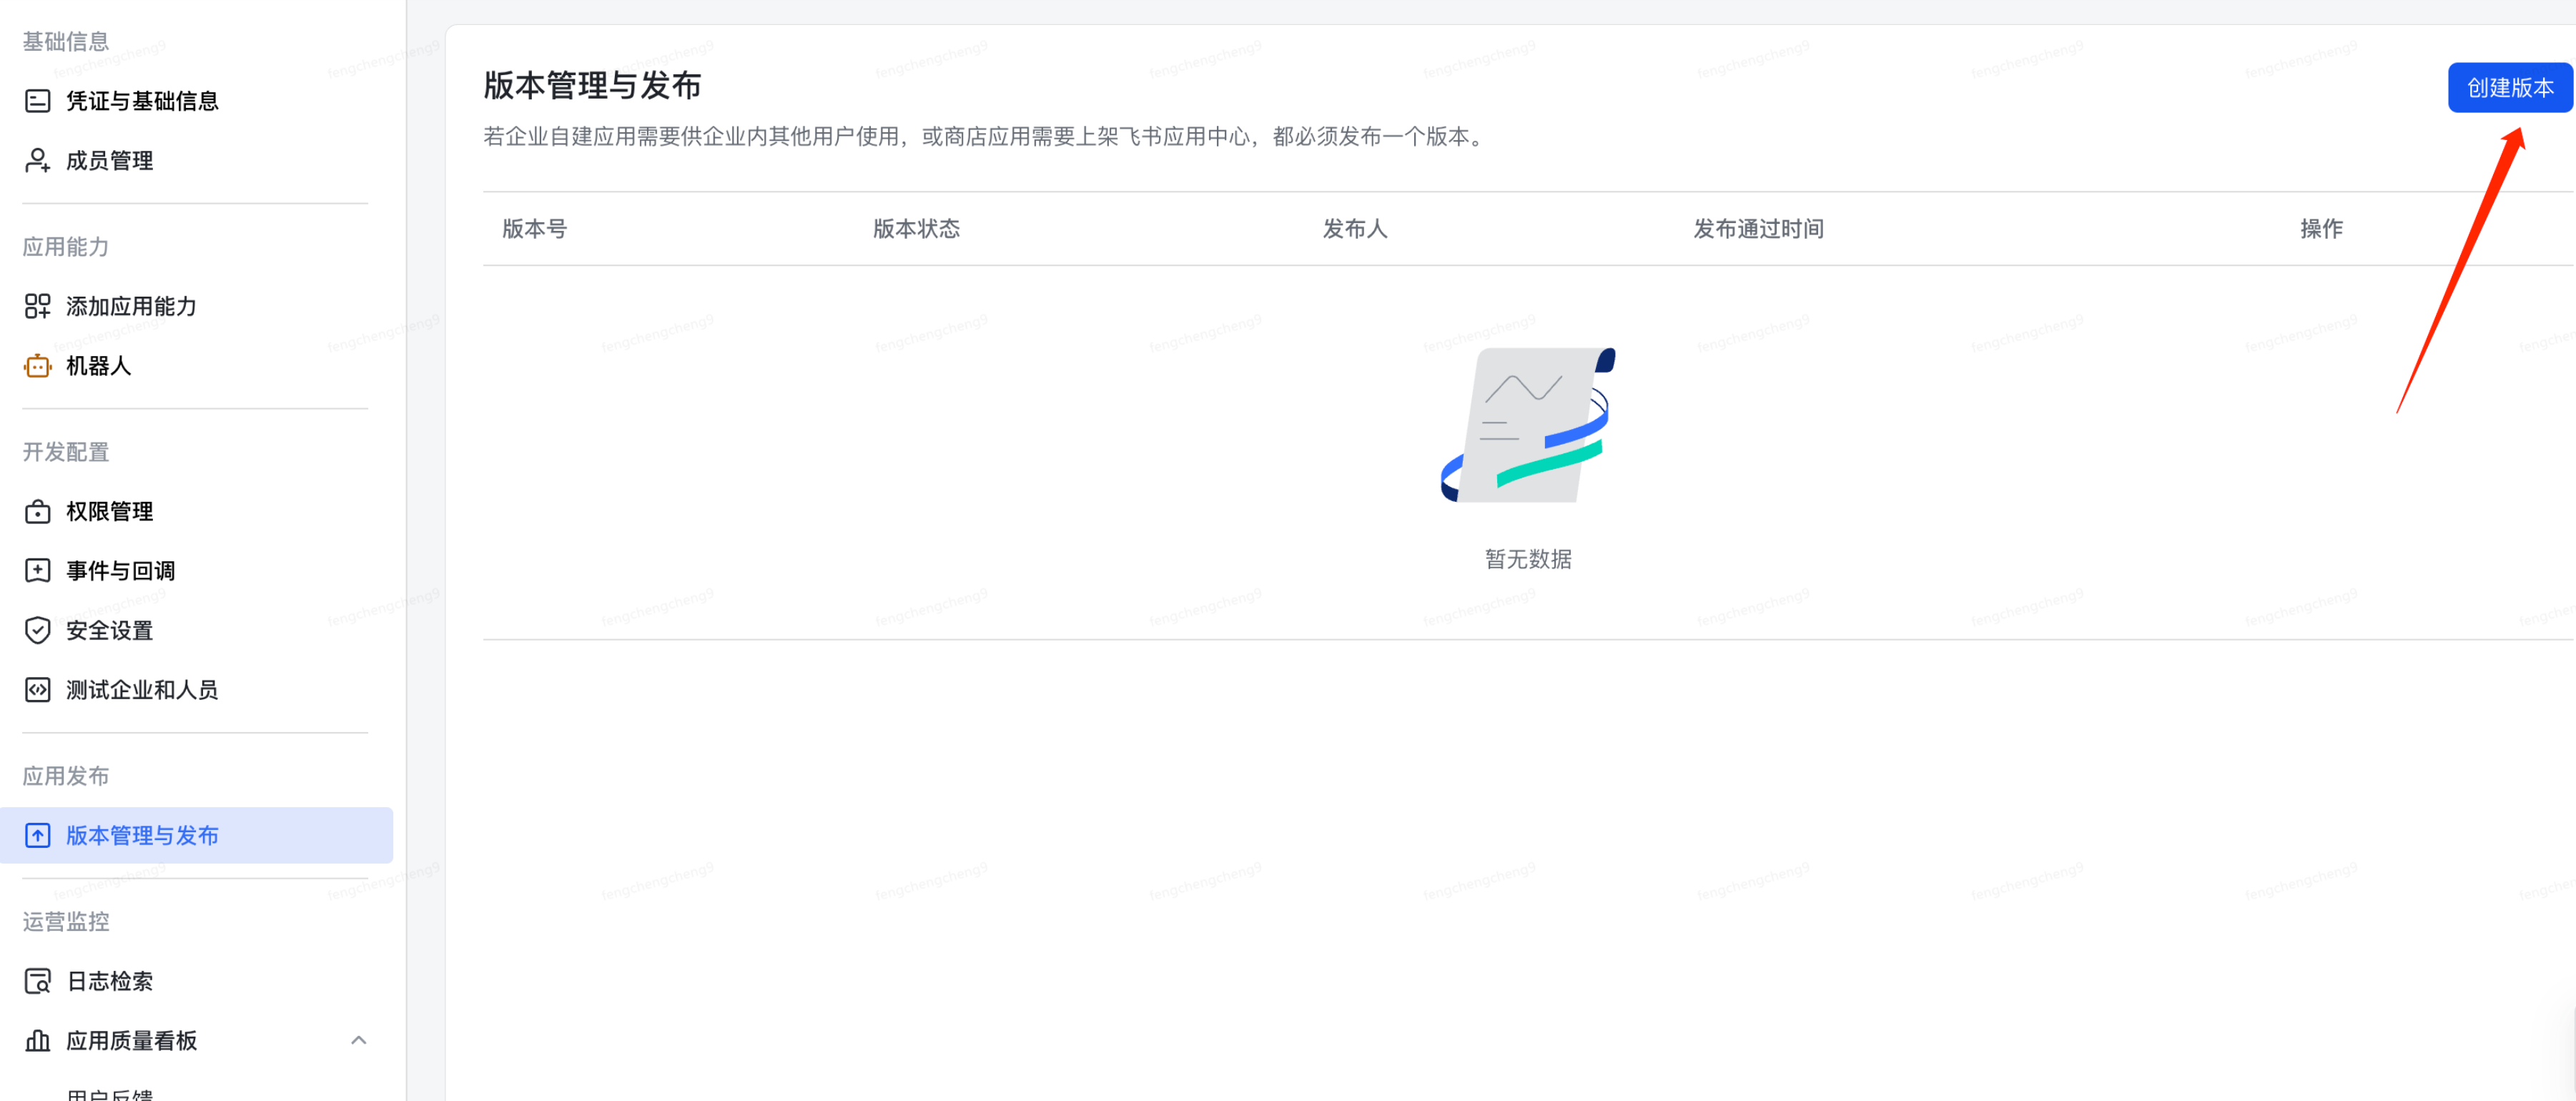Open 事件与回调 via its plus-box icon
2576x1101 pixels.
point(37,570)
